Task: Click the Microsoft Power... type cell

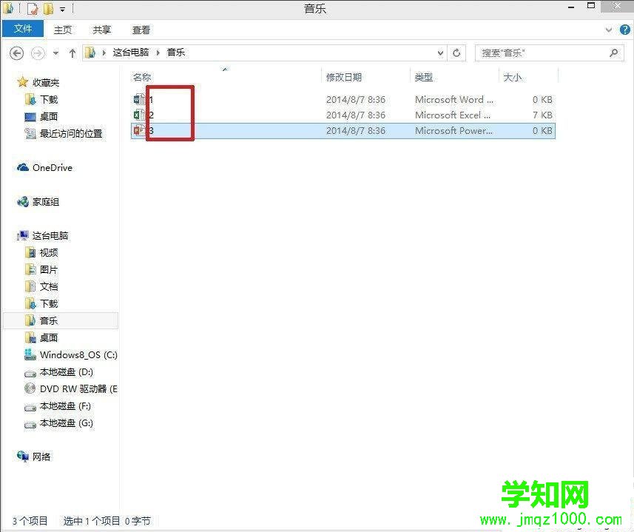Action: [x=453, y=130]
